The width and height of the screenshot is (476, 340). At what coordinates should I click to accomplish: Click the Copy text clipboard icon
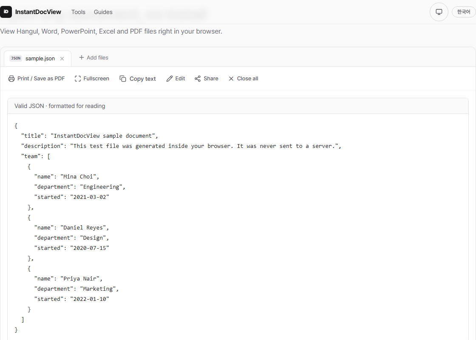[x=123, y=79]
